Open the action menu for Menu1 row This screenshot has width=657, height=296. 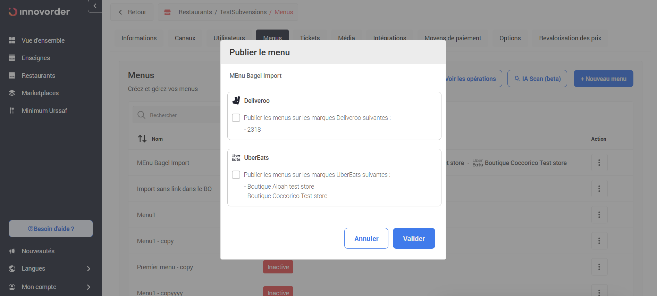(x=599, y=215)
